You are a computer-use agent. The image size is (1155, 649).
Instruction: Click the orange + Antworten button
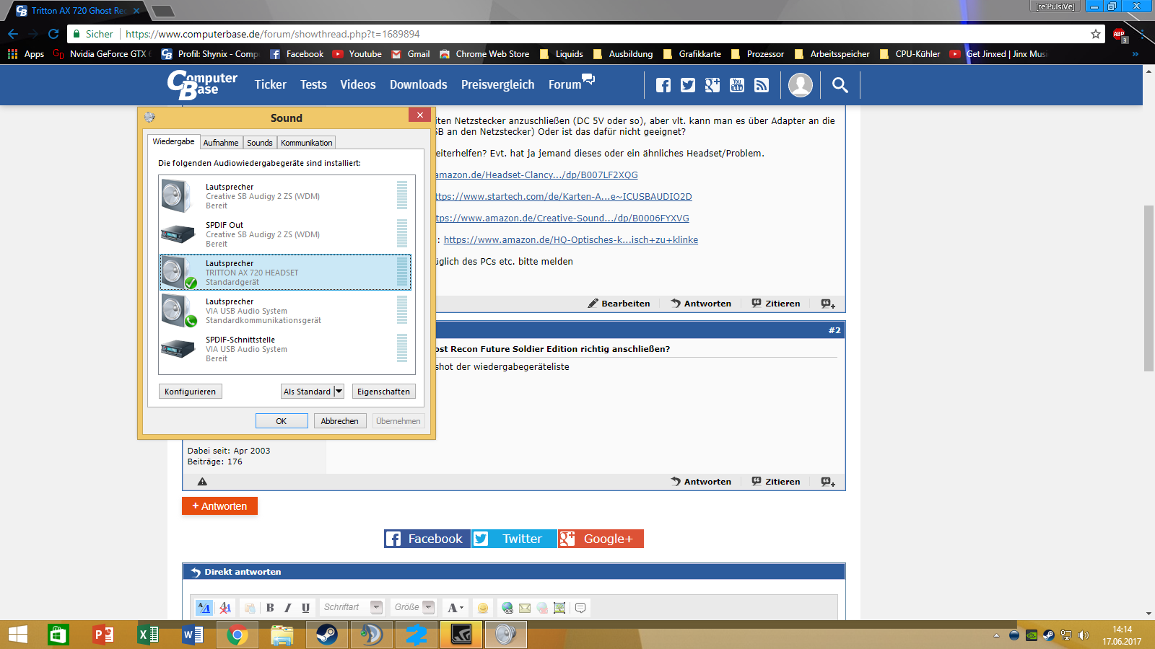(x=219, y=506)
